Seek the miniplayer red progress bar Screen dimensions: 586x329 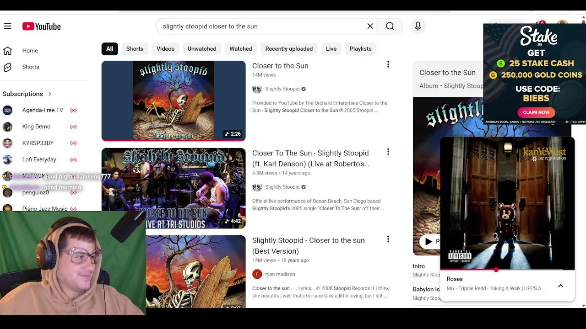coord(507,270)
